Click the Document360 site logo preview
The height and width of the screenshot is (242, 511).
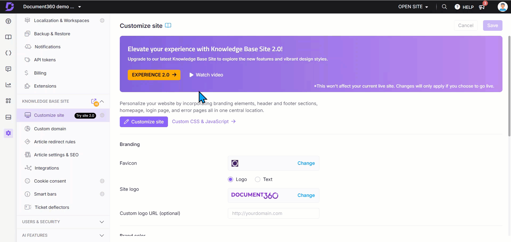tap(255, 195)
